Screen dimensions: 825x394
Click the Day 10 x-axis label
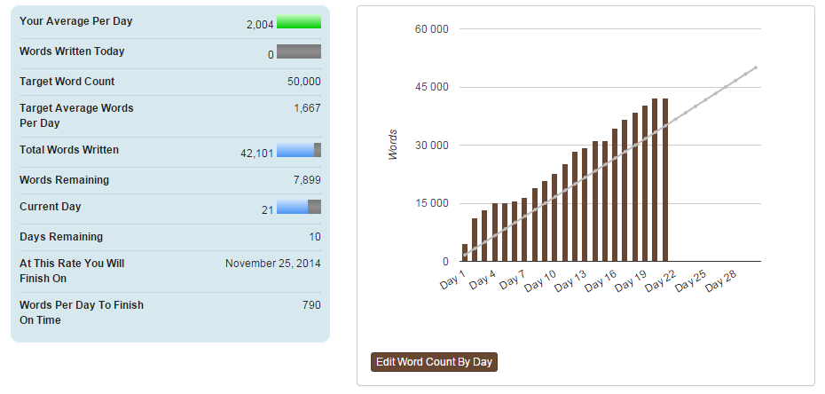coord(540,281)
